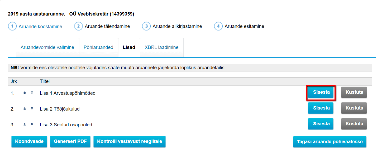Switch to Põhiaruanded tab
The width and height of the screenshot is (382, 159).
pyautogui.click(x=98, y=47)
